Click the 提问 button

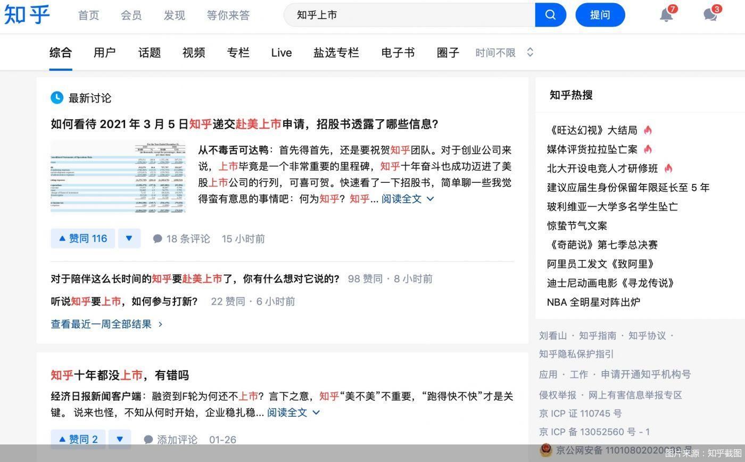(x=600, y=14)
